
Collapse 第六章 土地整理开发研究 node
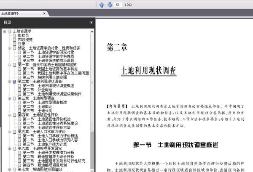tap(10, 148)
